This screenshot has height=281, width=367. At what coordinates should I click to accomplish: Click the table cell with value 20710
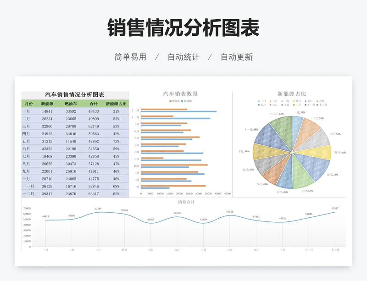tap(47, 179)
